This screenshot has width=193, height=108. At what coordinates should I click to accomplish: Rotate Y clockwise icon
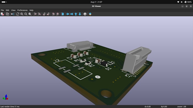click(x=44, y=14)
